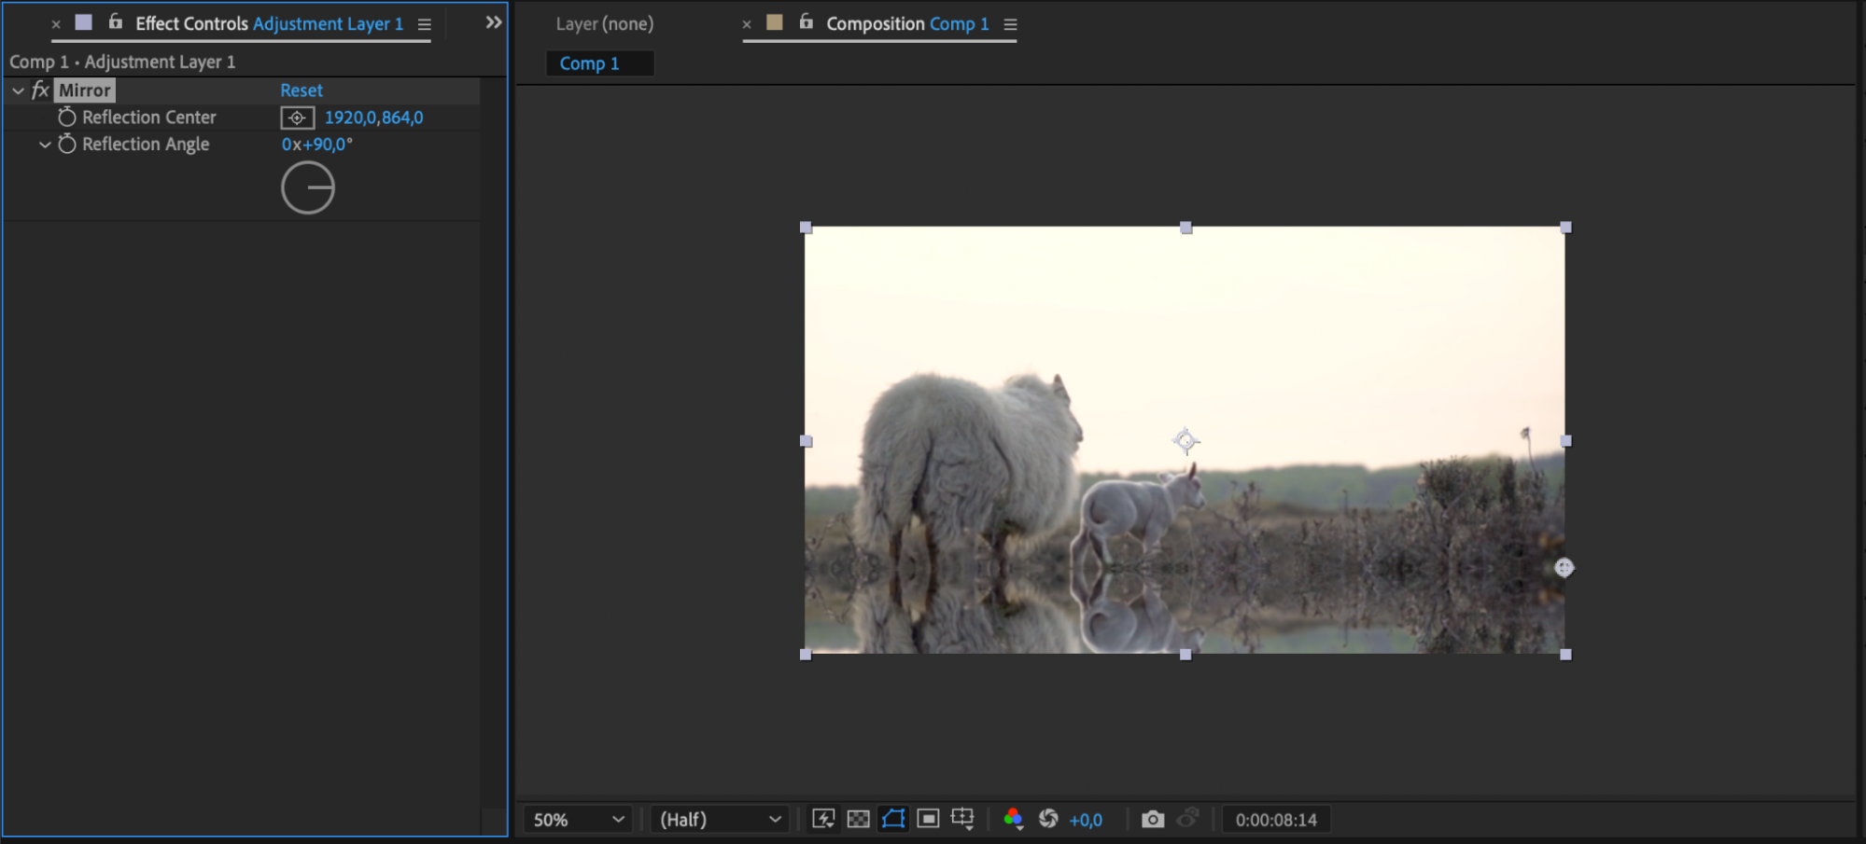The width and height of the screenshot is (1866, 844).
Task: Toggle mask and shape path visibility
Action: pyautogui.click(x=893, y=819)
